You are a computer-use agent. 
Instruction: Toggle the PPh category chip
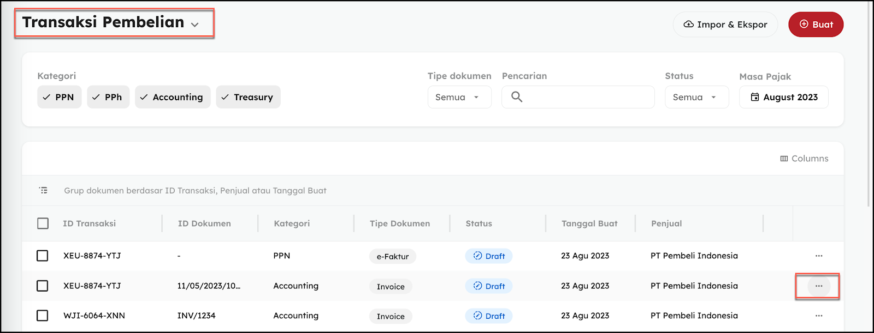click(x=108, y=97)
